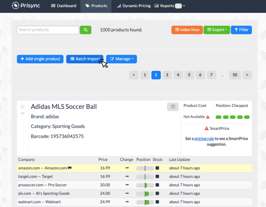This screenshot has width=266, height=207.
Task: Click Target stock indicator square
Action: (x=157, y=177)
